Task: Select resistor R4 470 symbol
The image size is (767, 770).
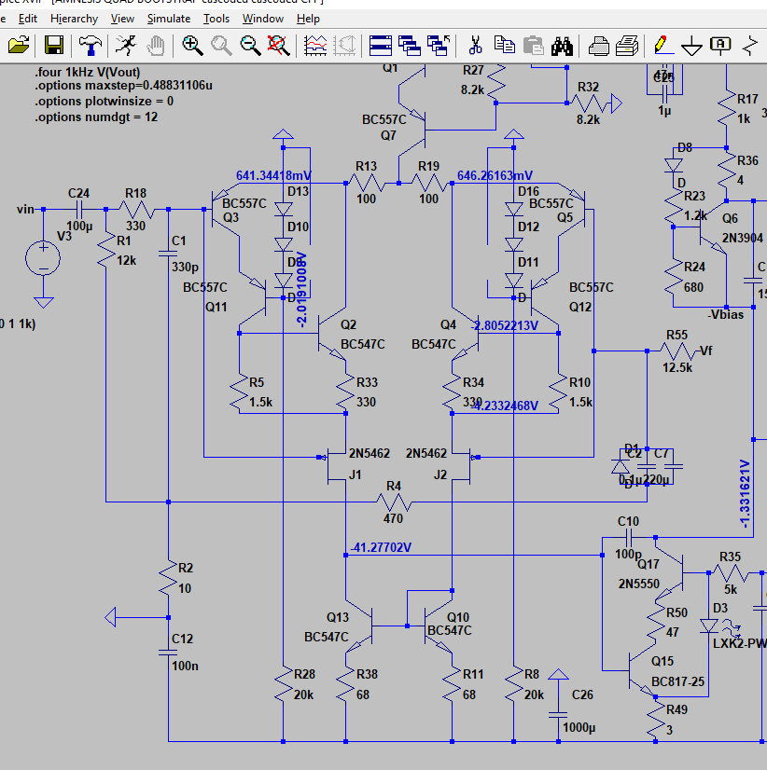Action: point(394,502)
